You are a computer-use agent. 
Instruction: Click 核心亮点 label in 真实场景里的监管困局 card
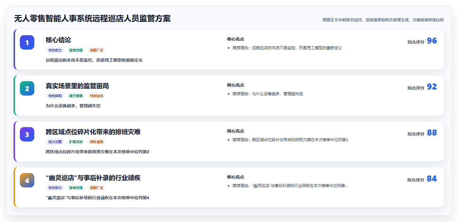[236, 85]
